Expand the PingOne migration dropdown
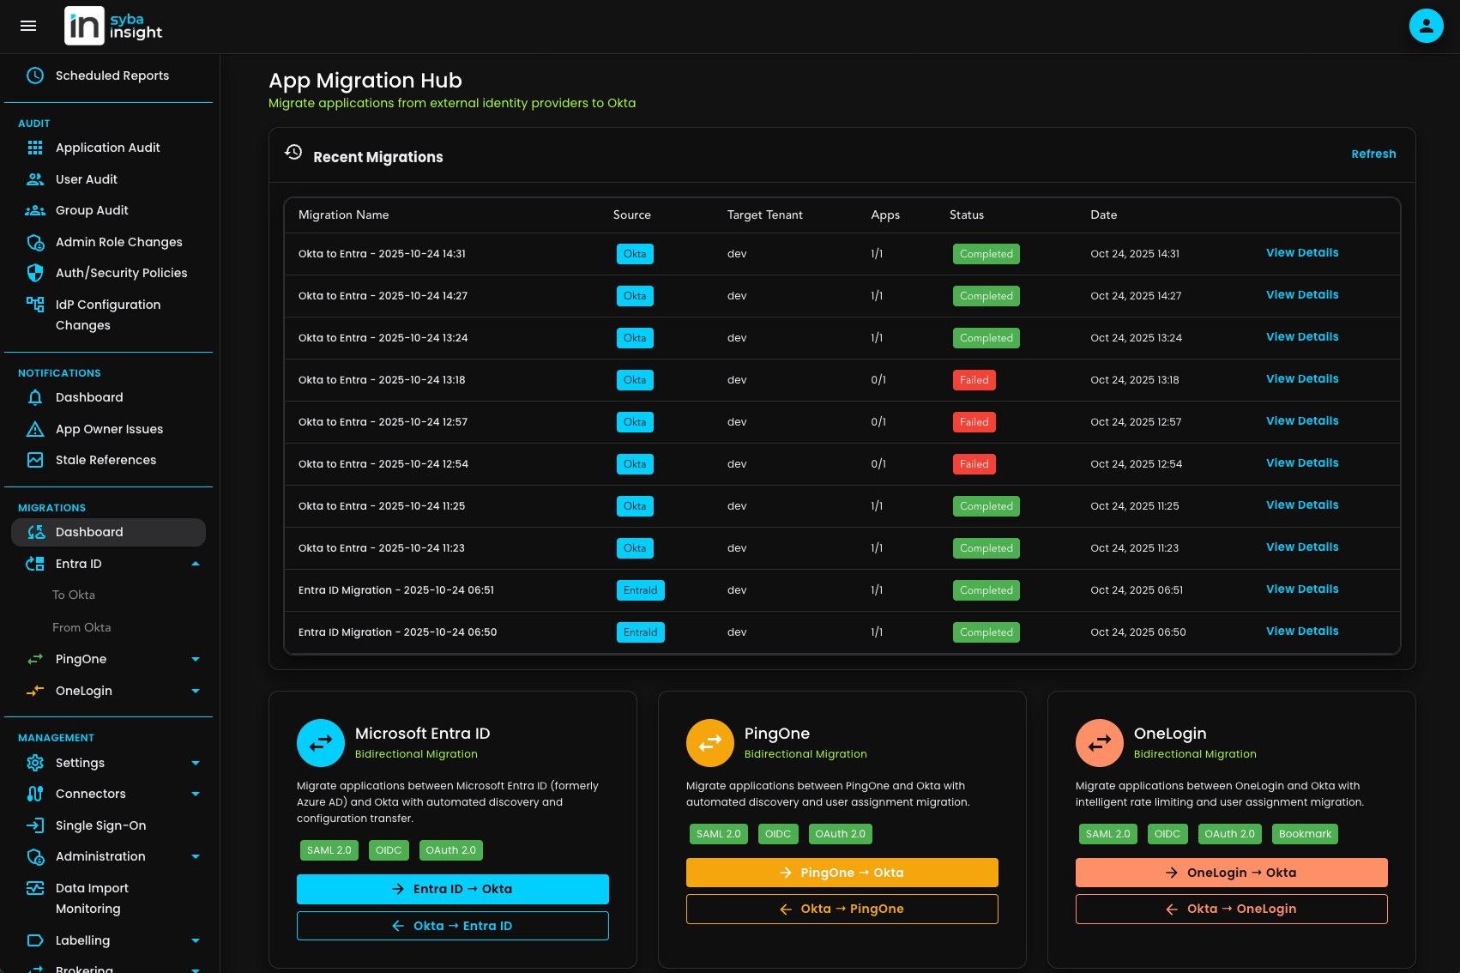This screenshot has height=973, width=1460. pyautogui.click(x=195, y=658)
